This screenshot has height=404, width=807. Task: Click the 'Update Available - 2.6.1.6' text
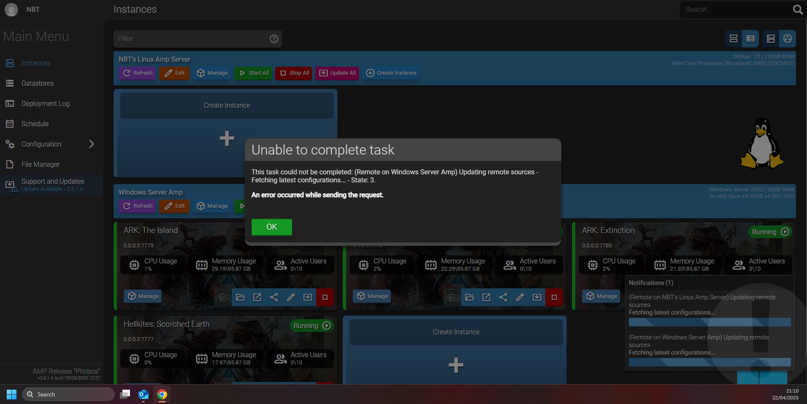tap(52, 189)
